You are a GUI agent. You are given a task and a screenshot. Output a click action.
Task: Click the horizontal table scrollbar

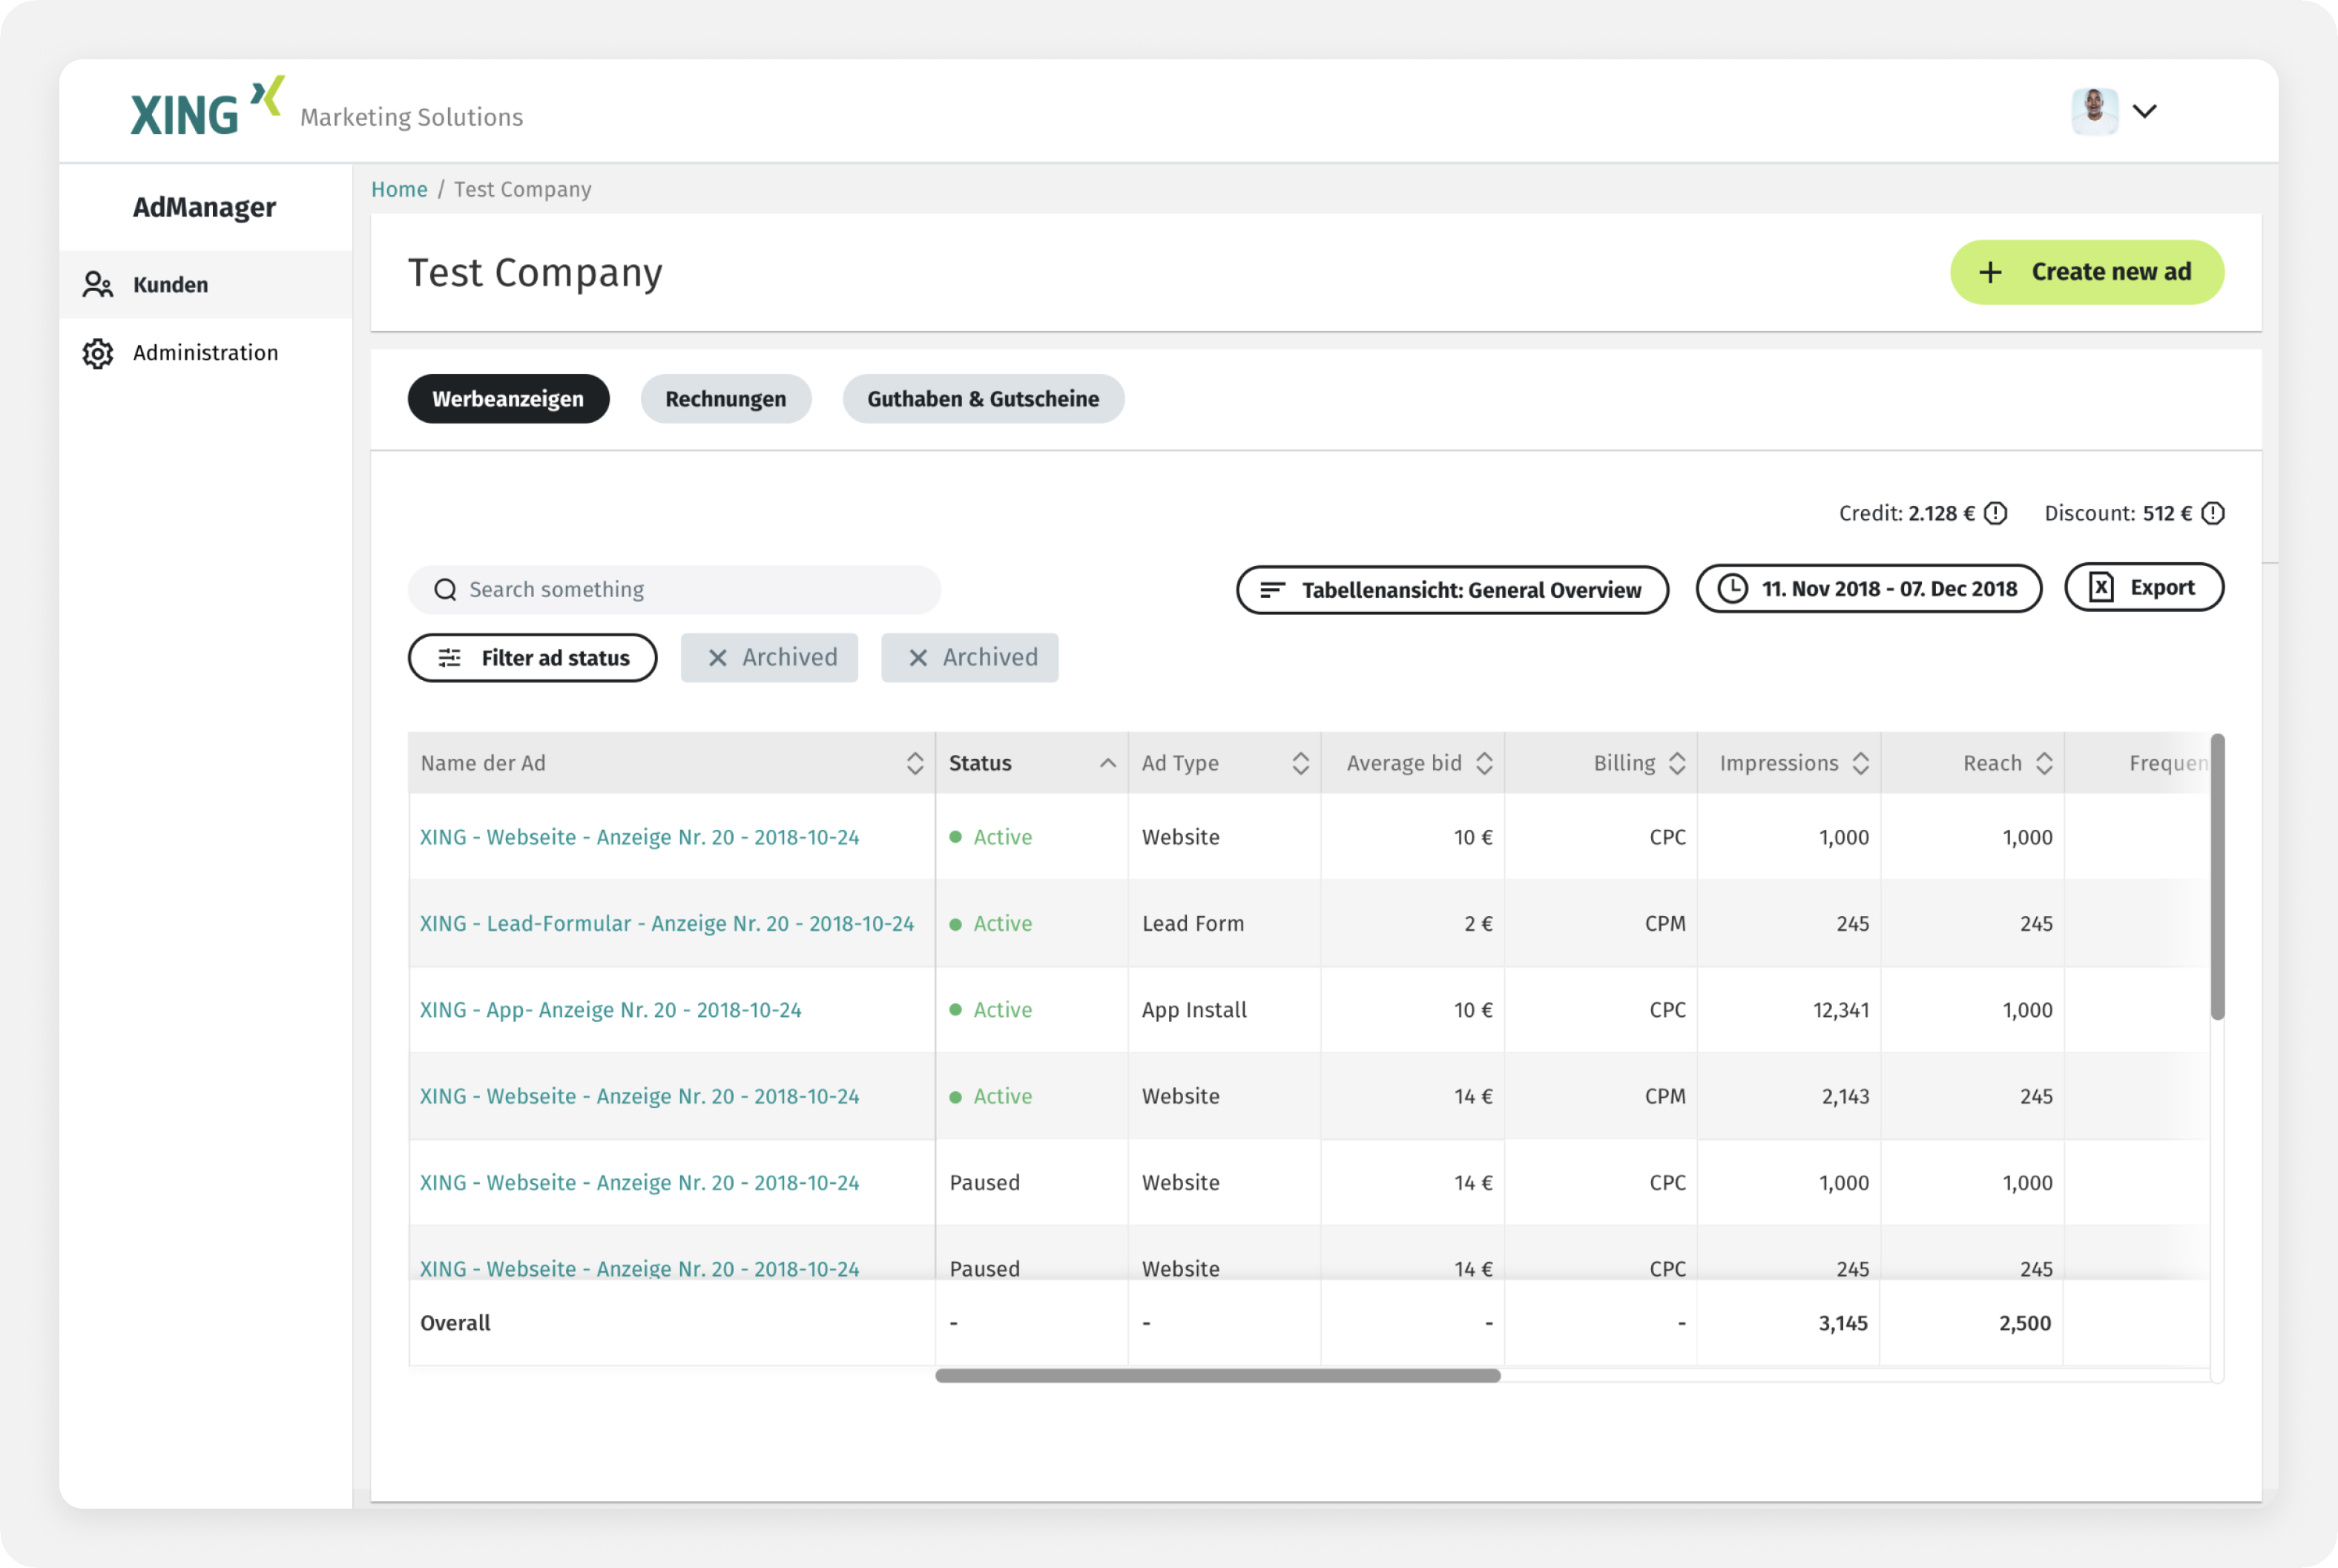(x=1217, y=1376)
